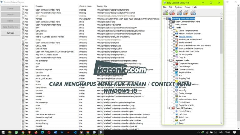The height and width of the screenshot is (135, 240).
Task: Click the Delete button in ContextMenu Cleaner
Action: point(10,21)
